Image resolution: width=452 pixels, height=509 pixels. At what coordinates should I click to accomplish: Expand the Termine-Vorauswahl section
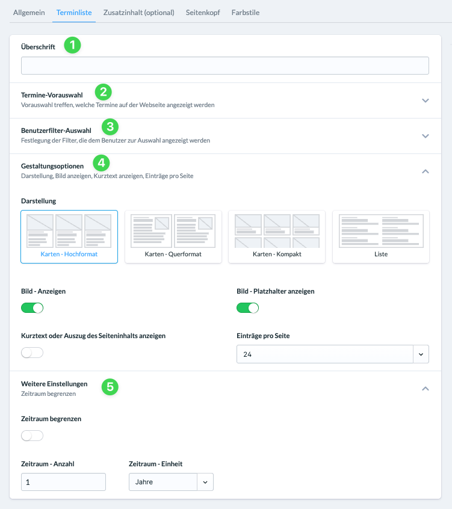pos(426,100)
